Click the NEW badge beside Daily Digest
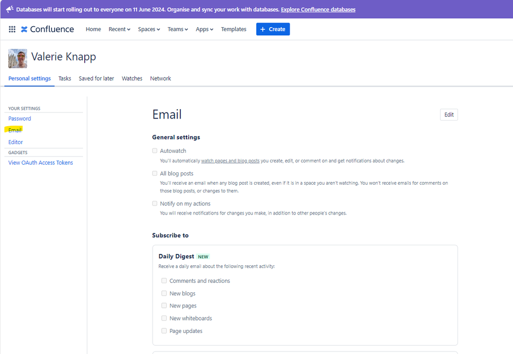The image size is (513, 354). click(x=203, y=257)
